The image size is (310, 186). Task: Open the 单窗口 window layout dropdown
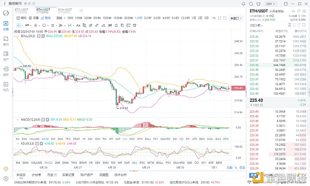click(x=236, y=19)
